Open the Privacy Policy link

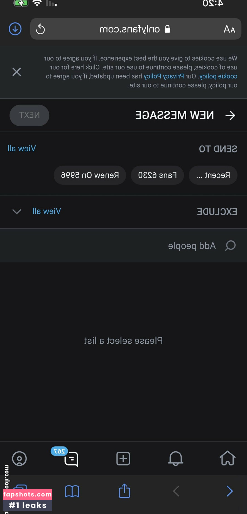(x=164, y=76)
